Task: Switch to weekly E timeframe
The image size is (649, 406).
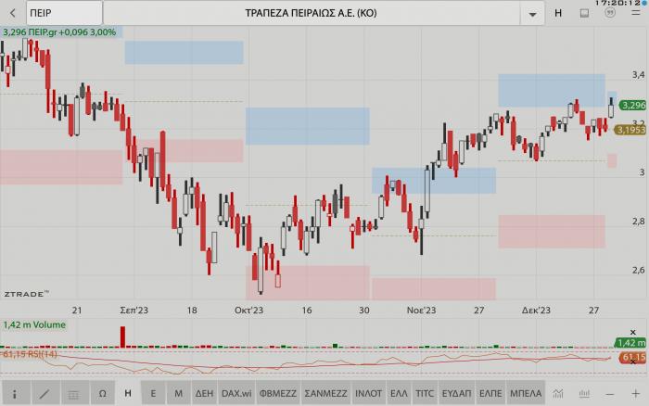Action: click(x=153, y=393)
